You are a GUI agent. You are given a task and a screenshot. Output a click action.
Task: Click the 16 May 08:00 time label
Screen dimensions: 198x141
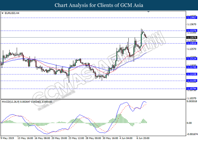click(42, 138)
